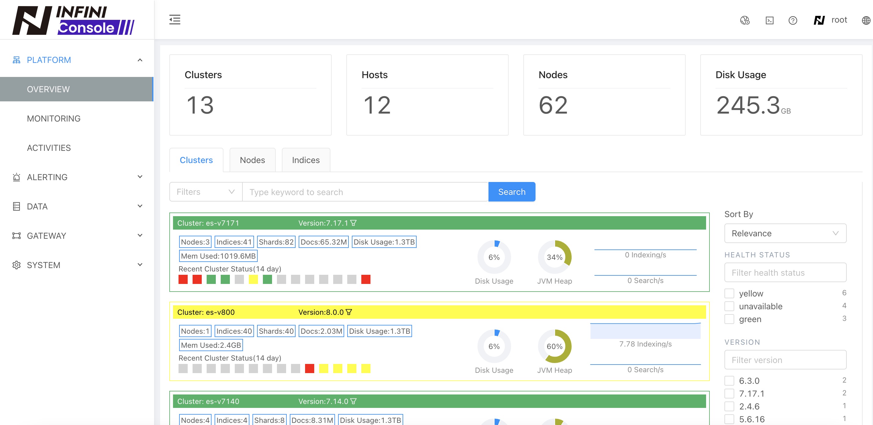This screenshot has width=873, height=425.
Task: Open the Relevance sort dropdown
Action: click(x=785, y=233)
